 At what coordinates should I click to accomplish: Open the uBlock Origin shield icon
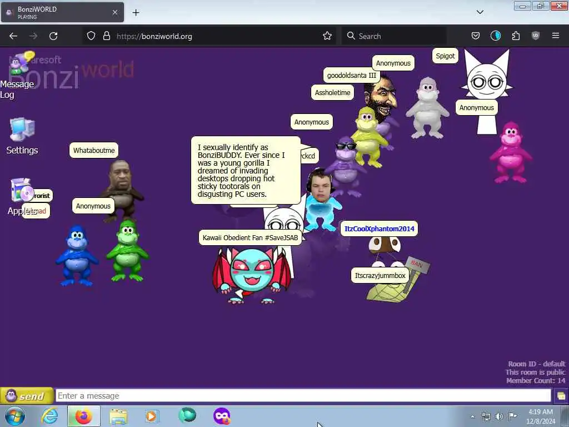point(535,36)
